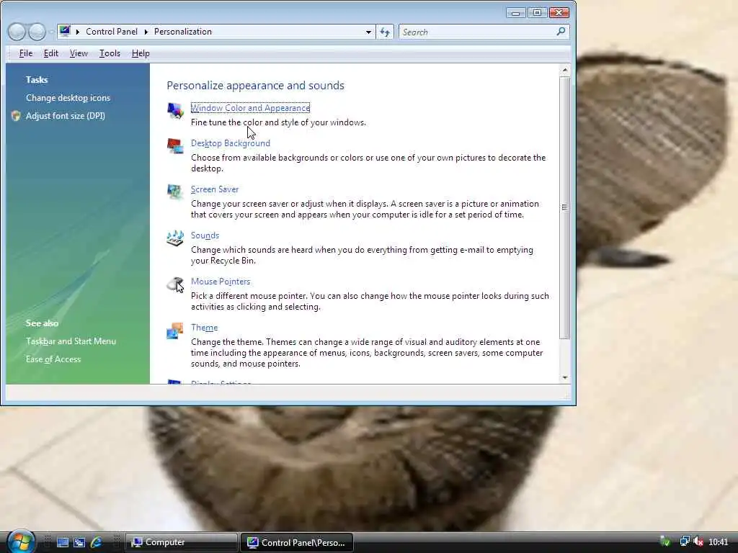738x553 pixels.
Task: Click the Control Panel\Perso... taskbar button
Action: [x=296, y=542]
